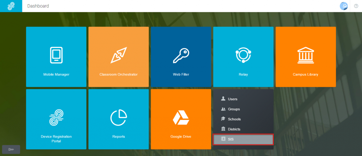Image resolution: width=362 pixels, height=156 pixels.
Task: Open the Mobile Manager tablet icon
Action: click(56, 55)
